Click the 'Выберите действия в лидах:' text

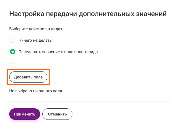[x=36, y=29]
